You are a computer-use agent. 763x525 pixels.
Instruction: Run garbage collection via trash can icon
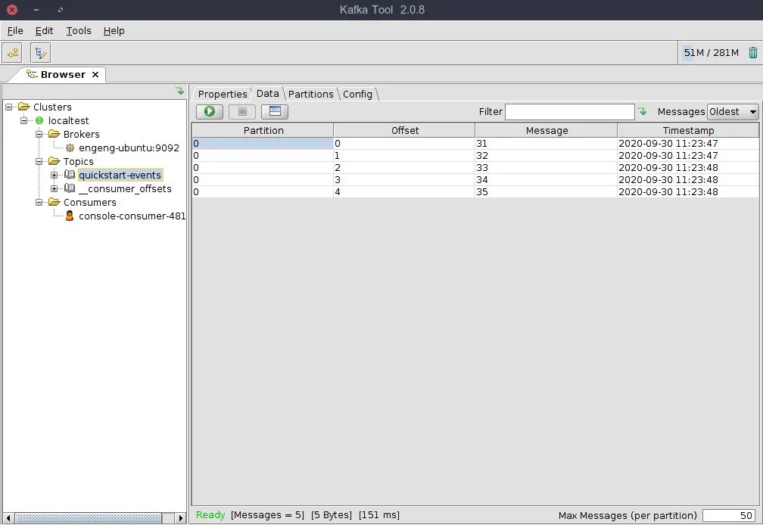752,53
